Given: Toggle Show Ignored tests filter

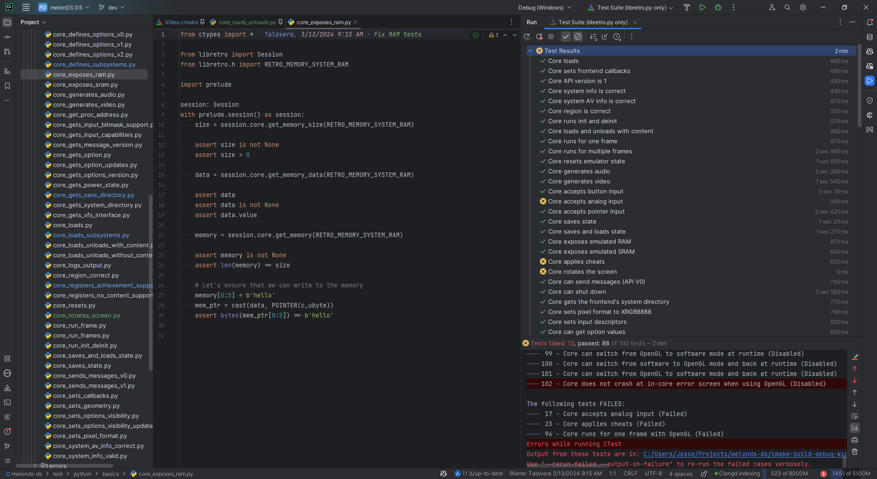Looking at the screenshot, I should pyautogui.click(x=578, y=37).
